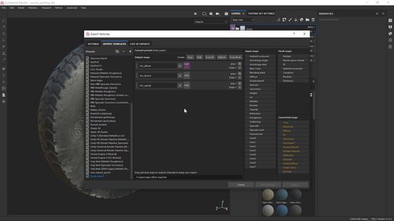Click the Save settings button
This screenshot has height=221, width=394.
(x=268, y=185)
